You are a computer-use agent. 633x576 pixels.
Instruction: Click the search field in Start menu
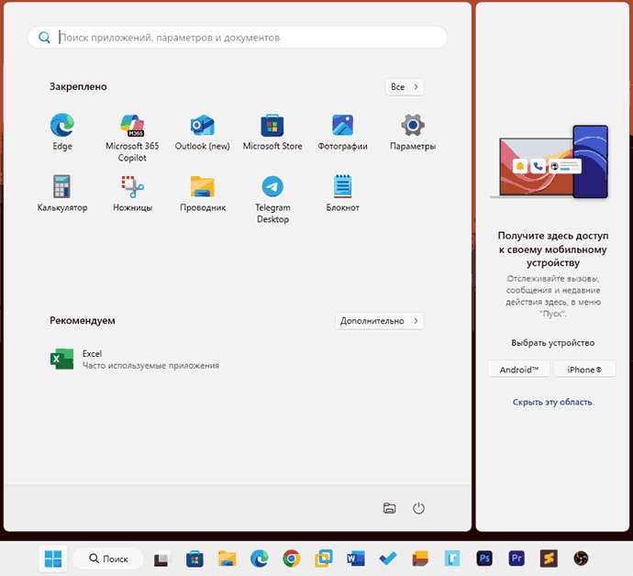coord(239,38)
